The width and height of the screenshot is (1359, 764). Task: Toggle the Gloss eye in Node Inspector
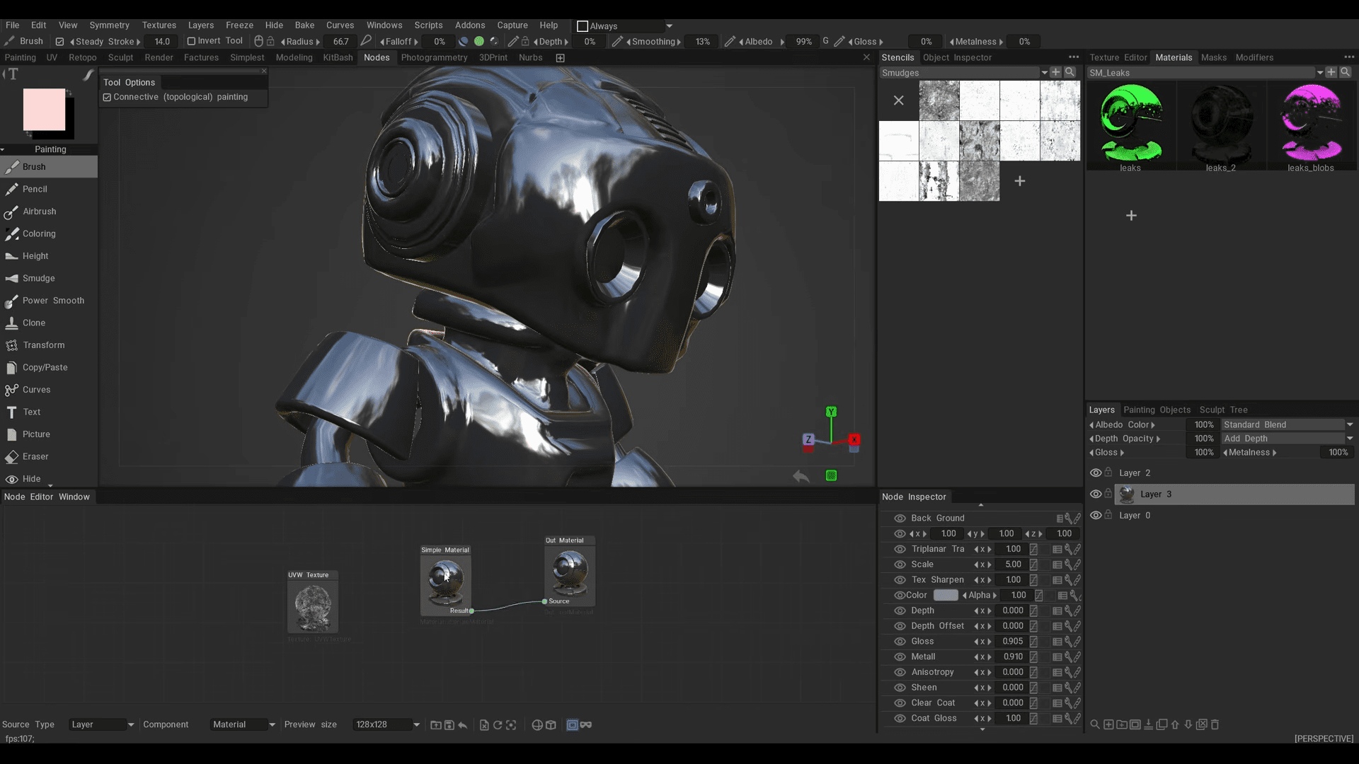tap(900, 642)
